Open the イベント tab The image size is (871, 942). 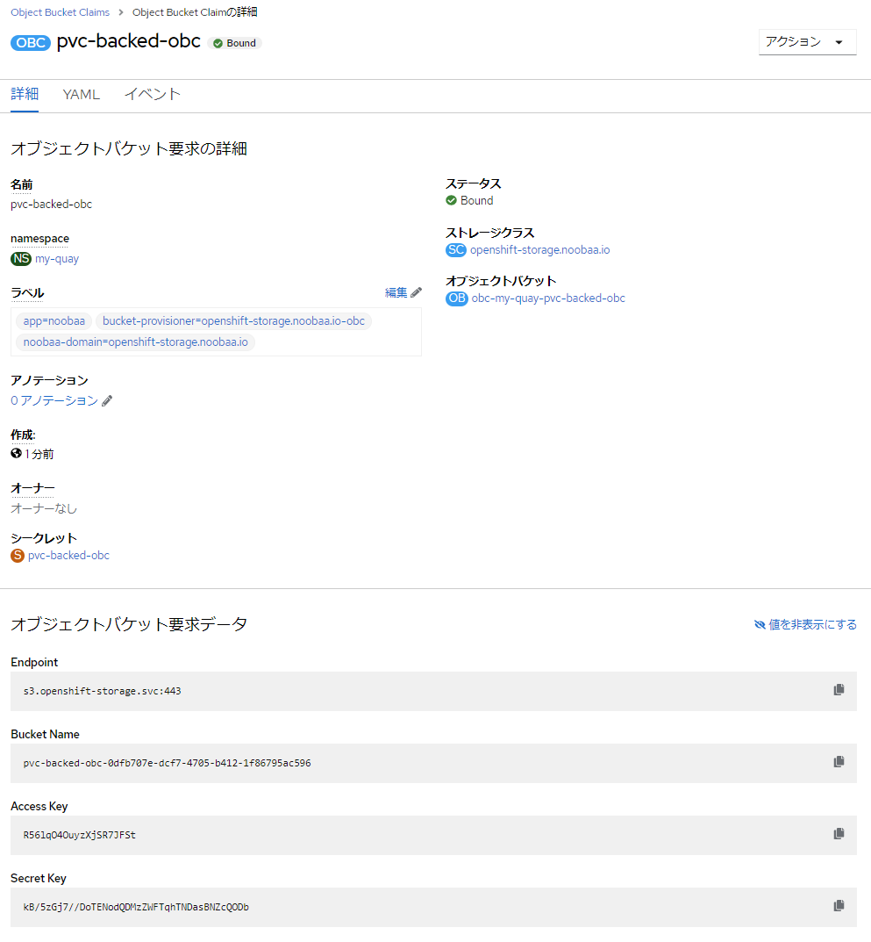pyautogui.click(x=152, y=94)
